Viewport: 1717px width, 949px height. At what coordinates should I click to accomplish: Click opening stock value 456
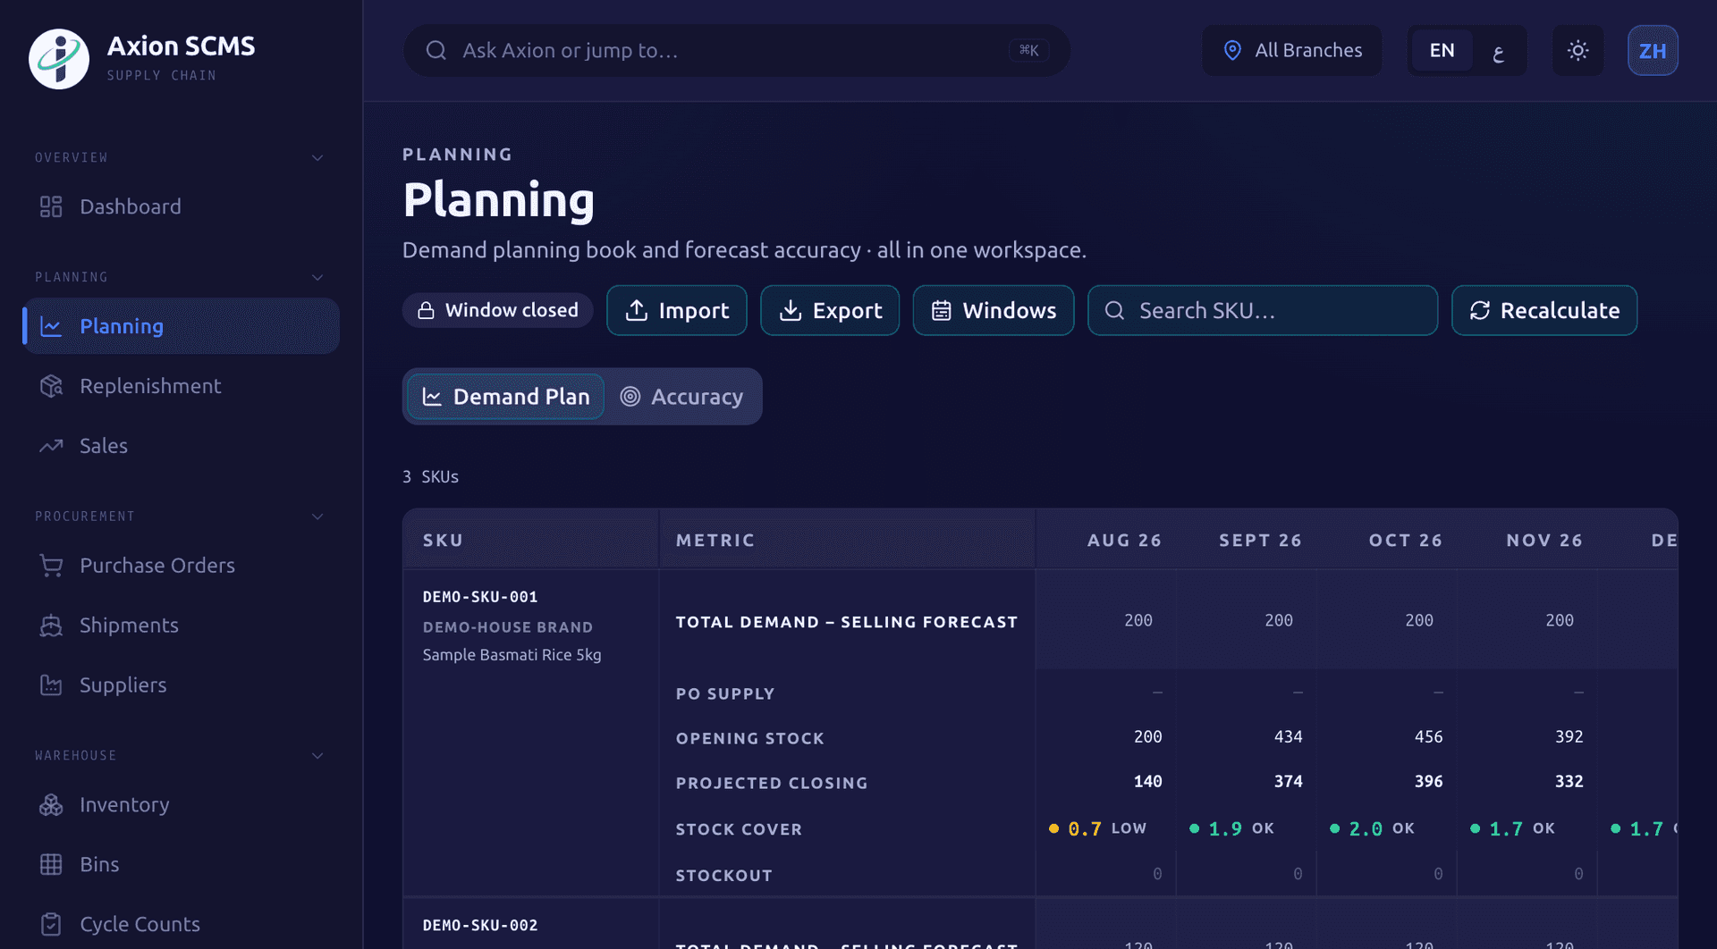[1428, 737]
